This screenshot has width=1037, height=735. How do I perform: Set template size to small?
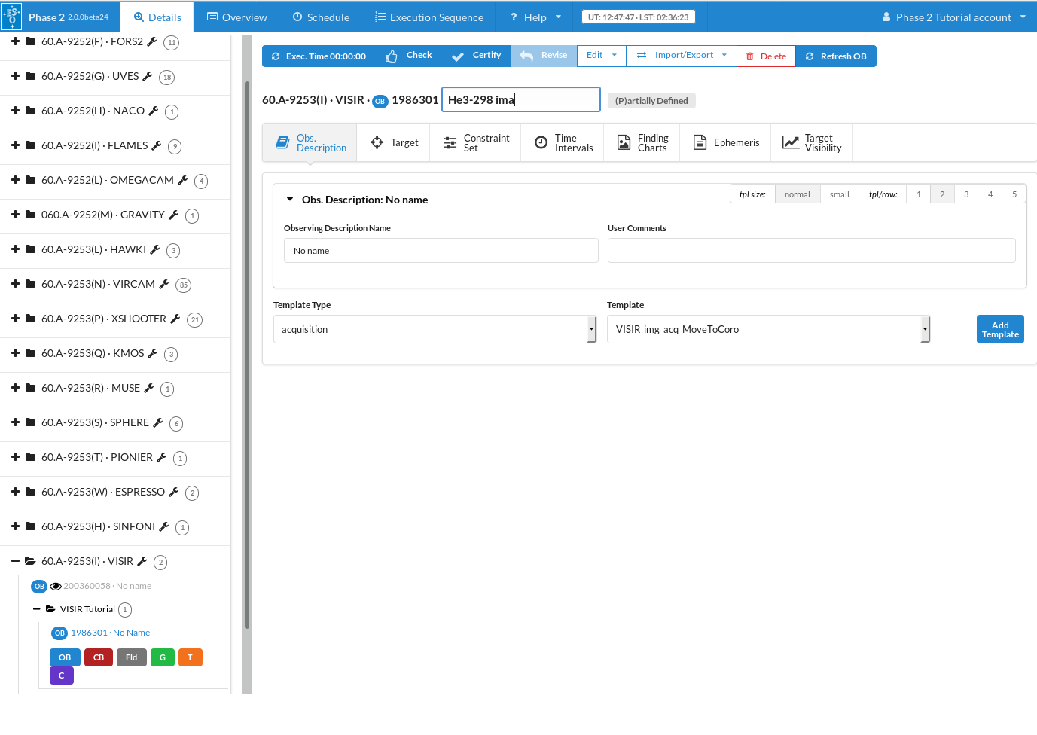point(839,194)
